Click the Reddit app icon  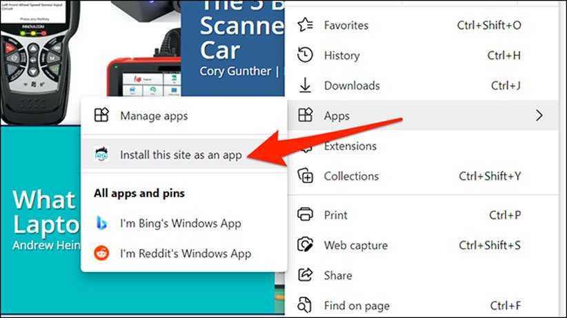click(x=101, y=253)
